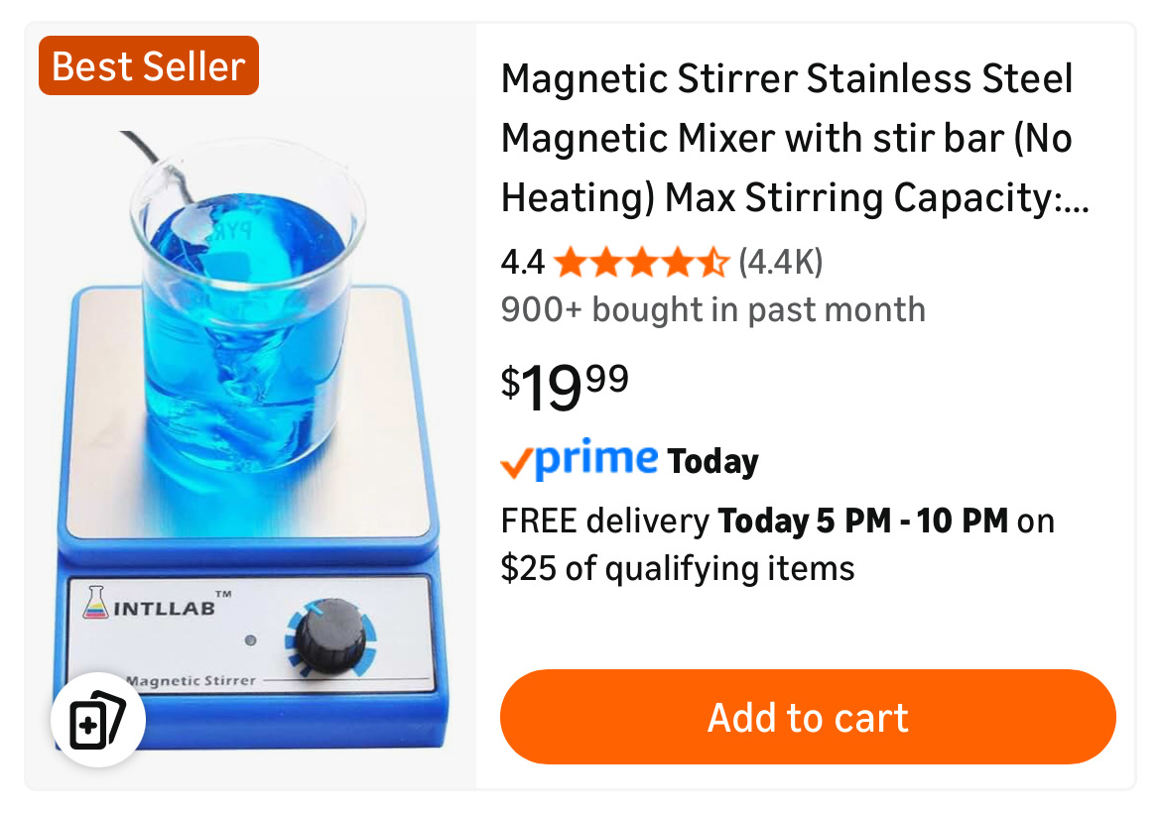
Task: Click the five-star rating icons
Action: click(x=642, y=262)
